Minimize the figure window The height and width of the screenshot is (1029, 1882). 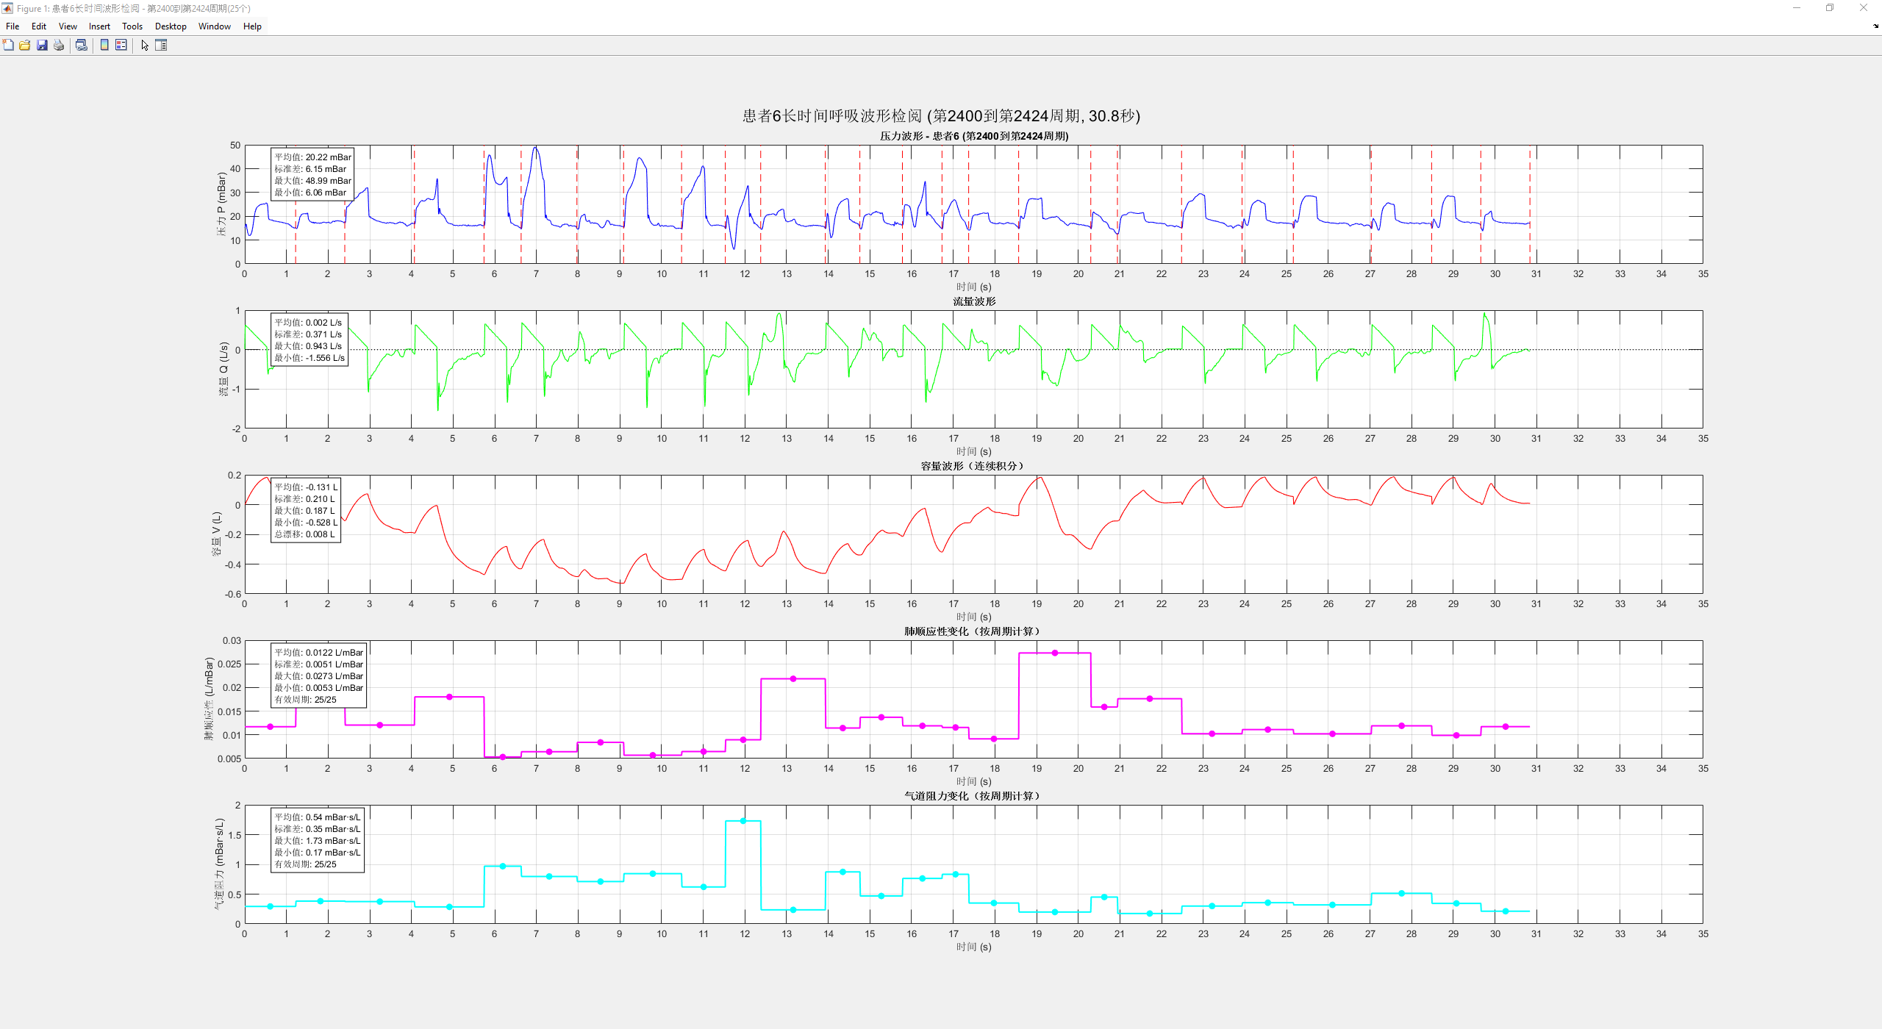click(1797, 8)
